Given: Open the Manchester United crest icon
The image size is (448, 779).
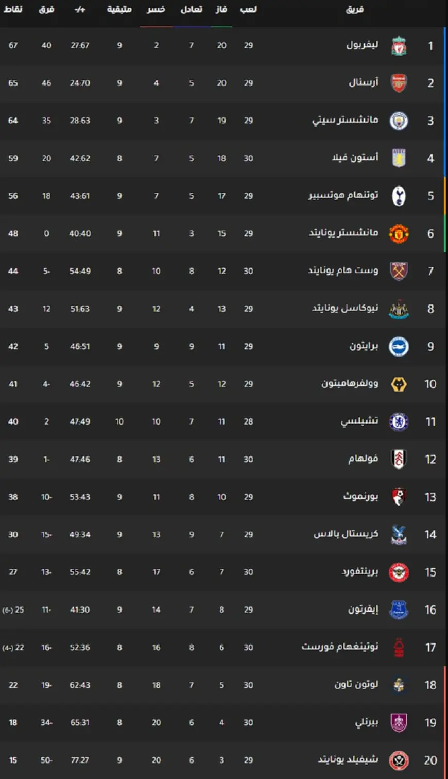Looking at the screenshot, I should pyautogui.click(x=399, y=233).
